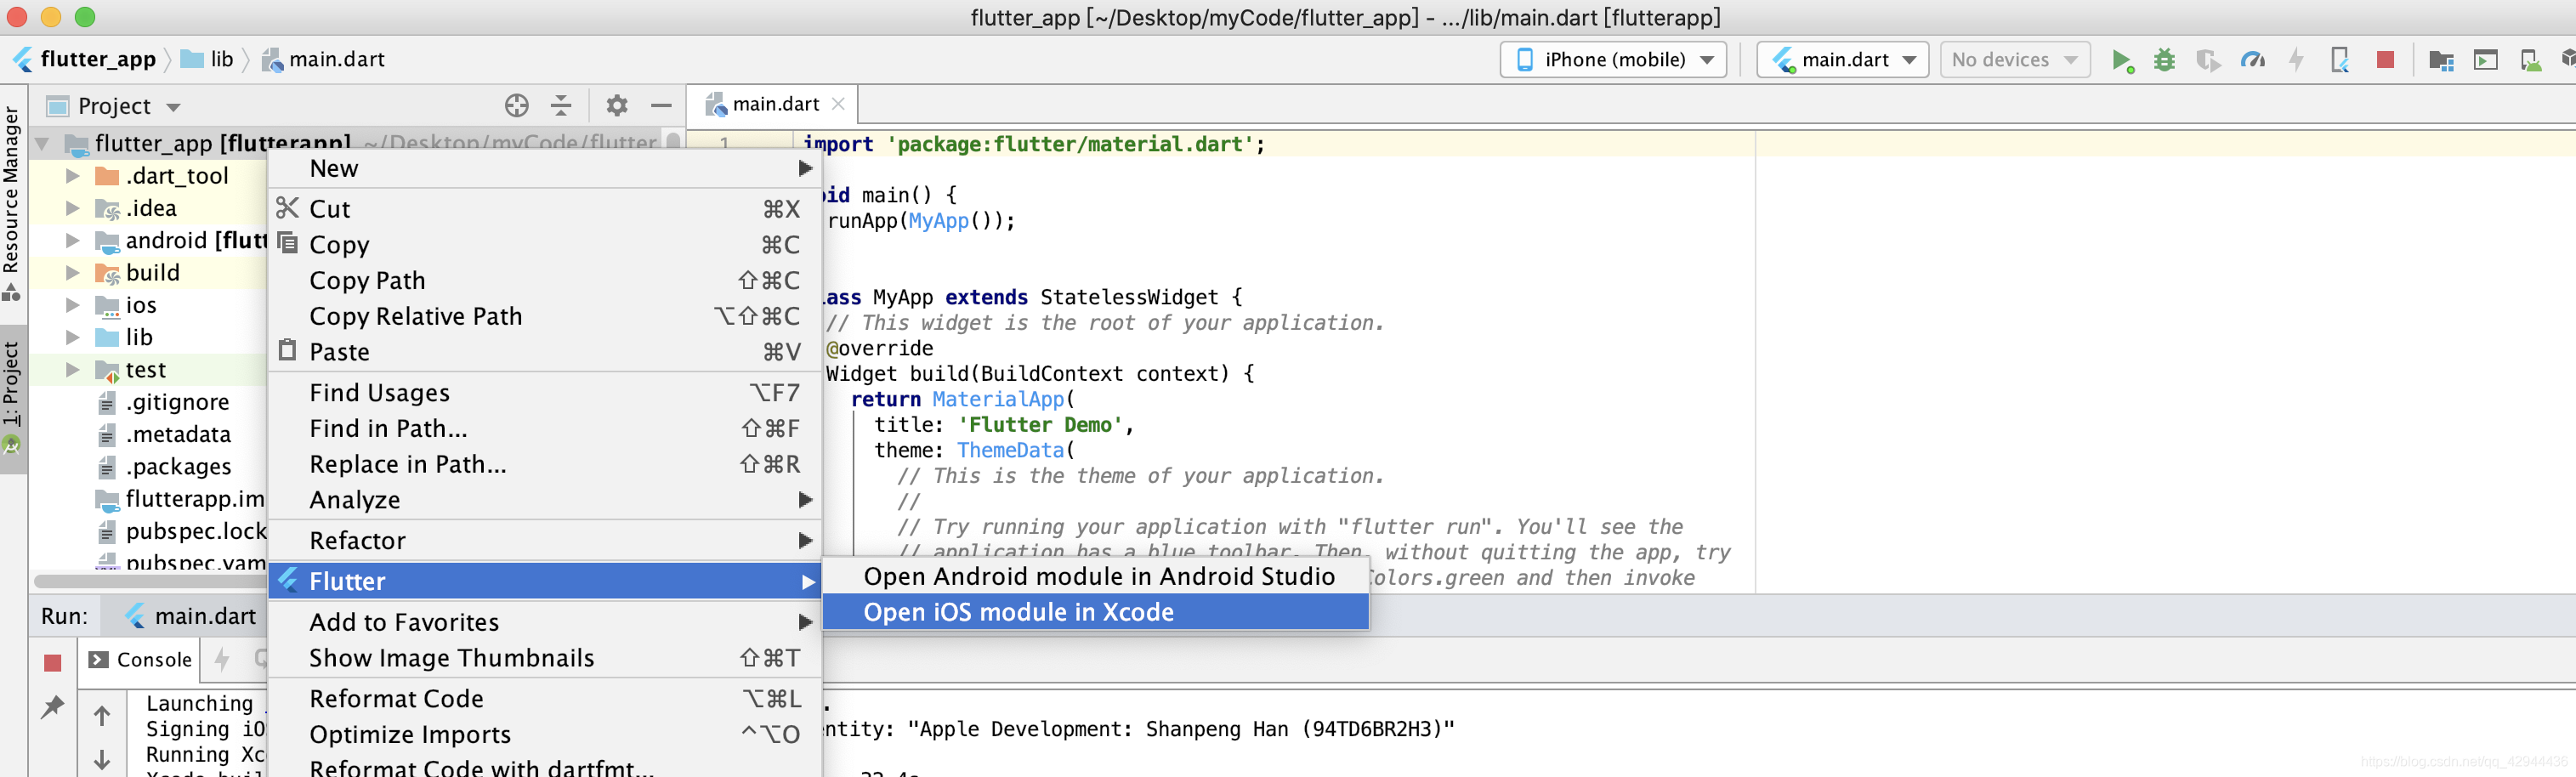Collapse the flutter_app root tree node

42,144
